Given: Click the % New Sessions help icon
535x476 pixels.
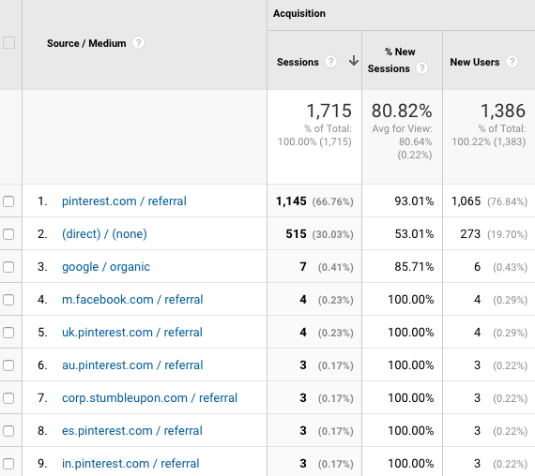Looking at the screenshot, I should tap(421, 68).
